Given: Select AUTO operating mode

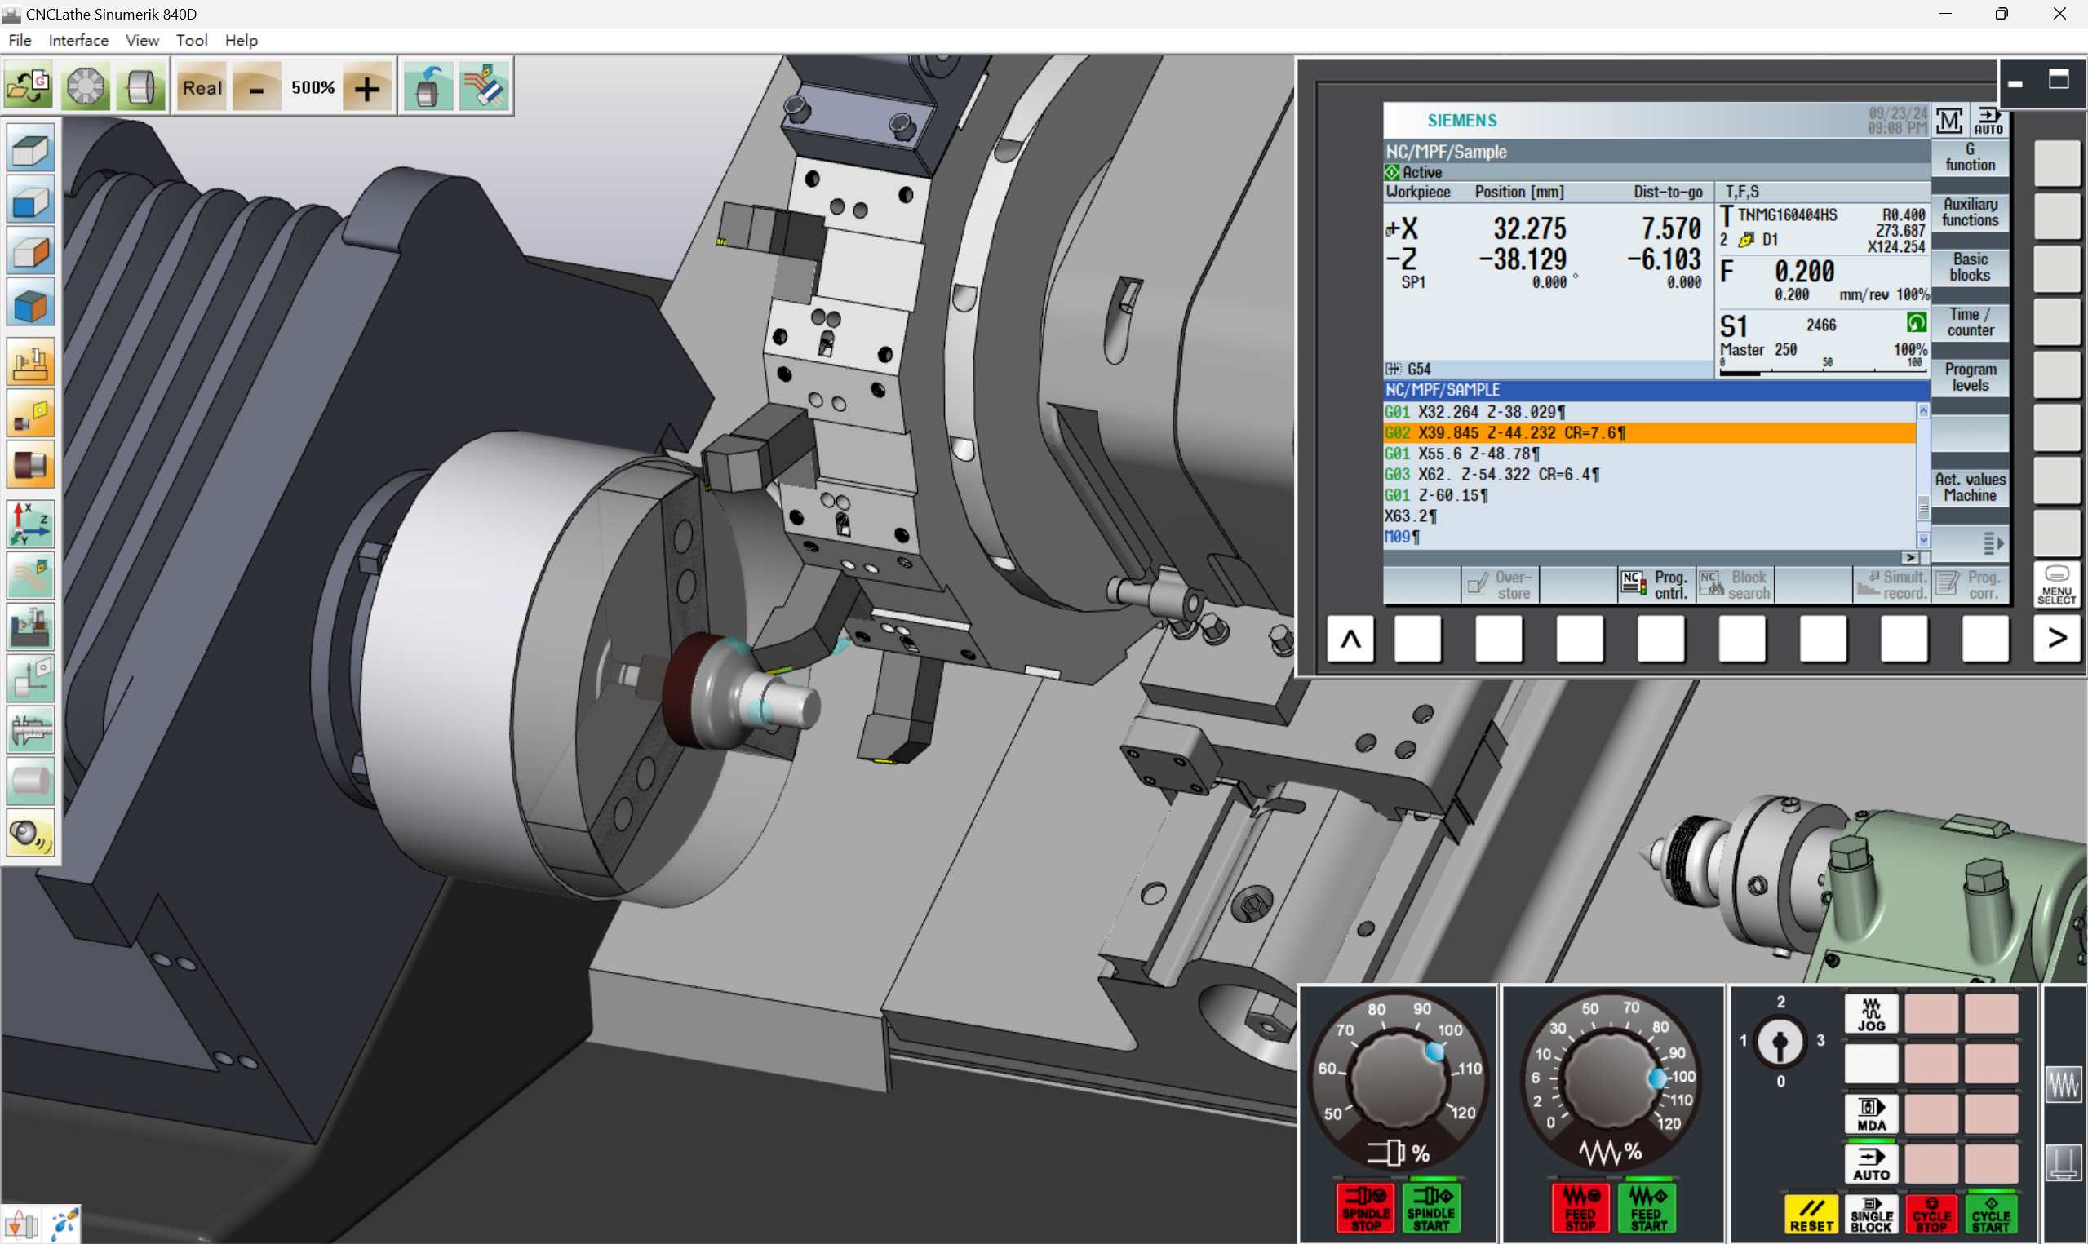Looking at the screenshot, I should [x=1871, y=1163].
